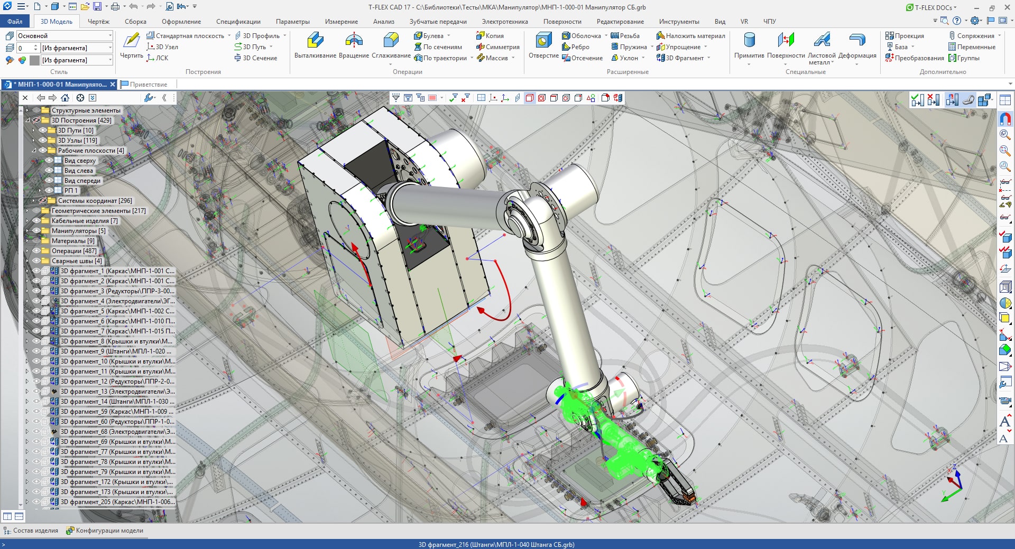Collapse the Рабочие плоскости tree node
The width and height of the screenshot is (1015, 549).
pyautogui.click(x=33, y=151)
